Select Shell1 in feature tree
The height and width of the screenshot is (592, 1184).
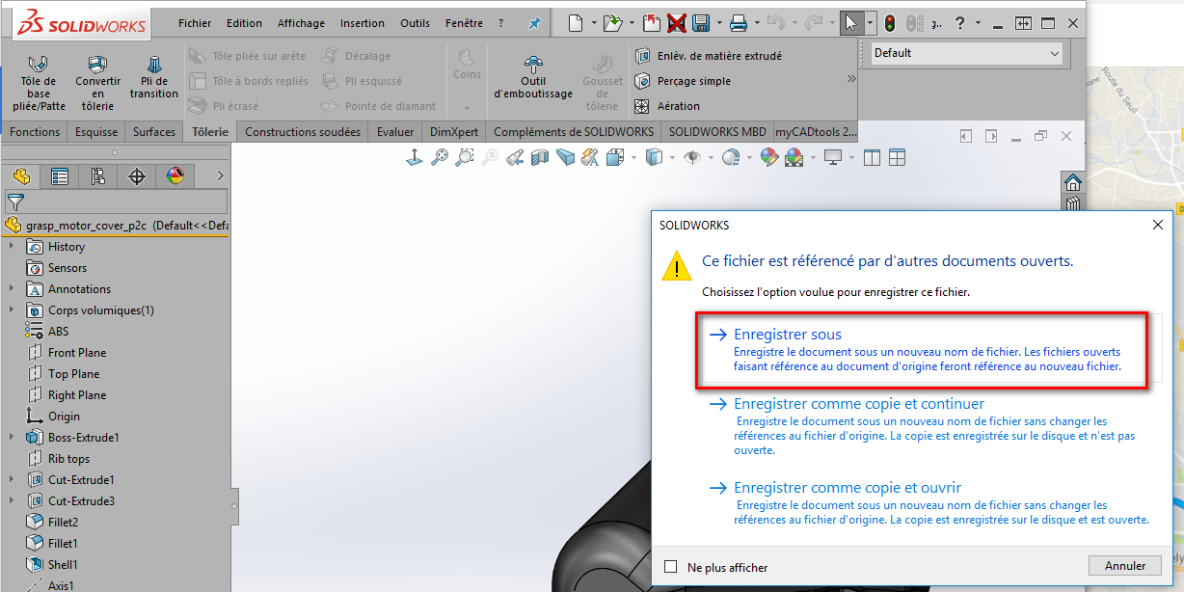coord(53,565)
